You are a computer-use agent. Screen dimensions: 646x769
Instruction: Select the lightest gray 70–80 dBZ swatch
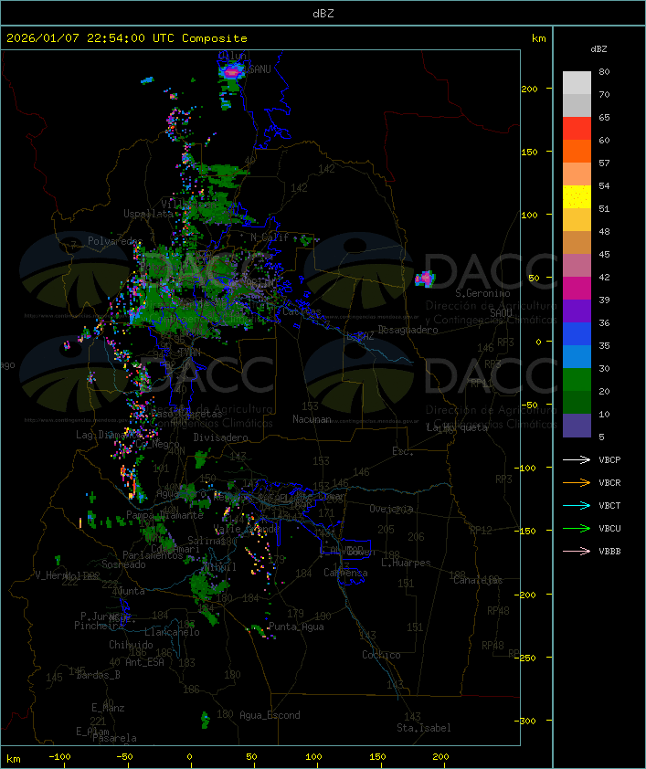click(577, 83)
